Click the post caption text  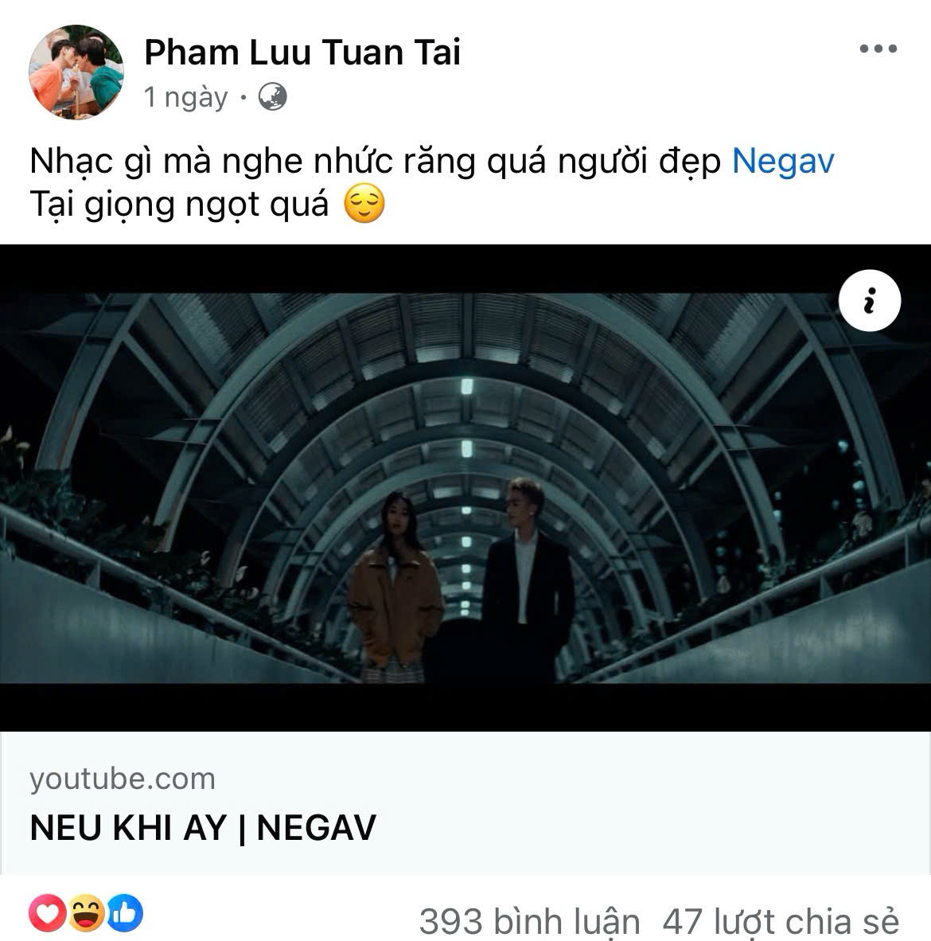[x=432, y=182]
